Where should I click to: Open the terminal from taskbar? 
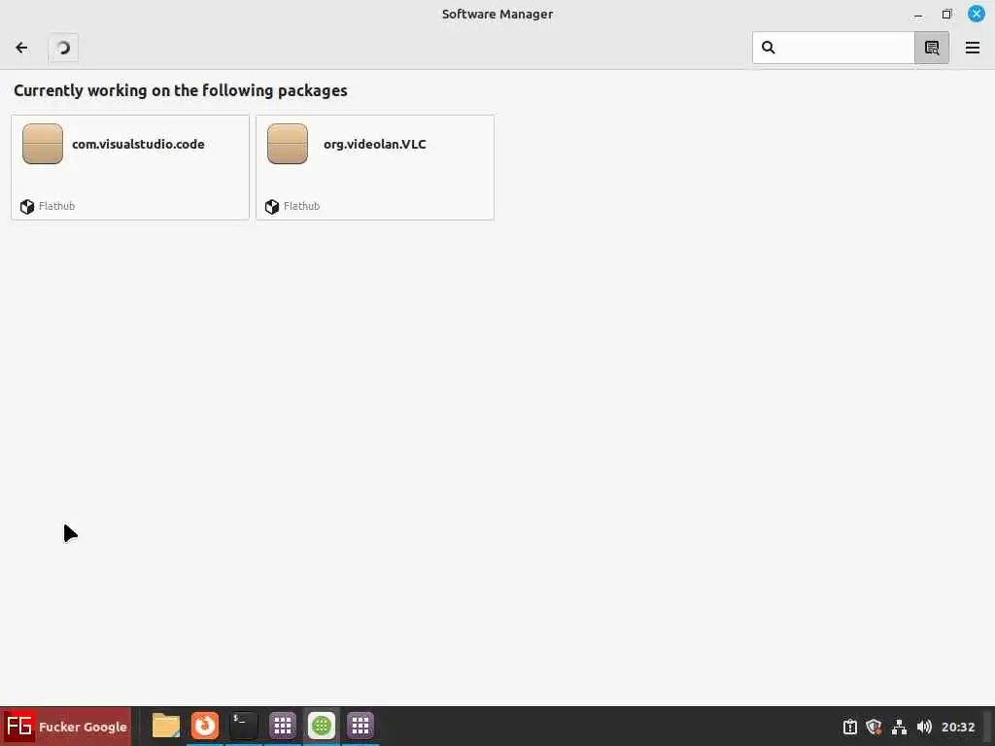click(244, 726)
